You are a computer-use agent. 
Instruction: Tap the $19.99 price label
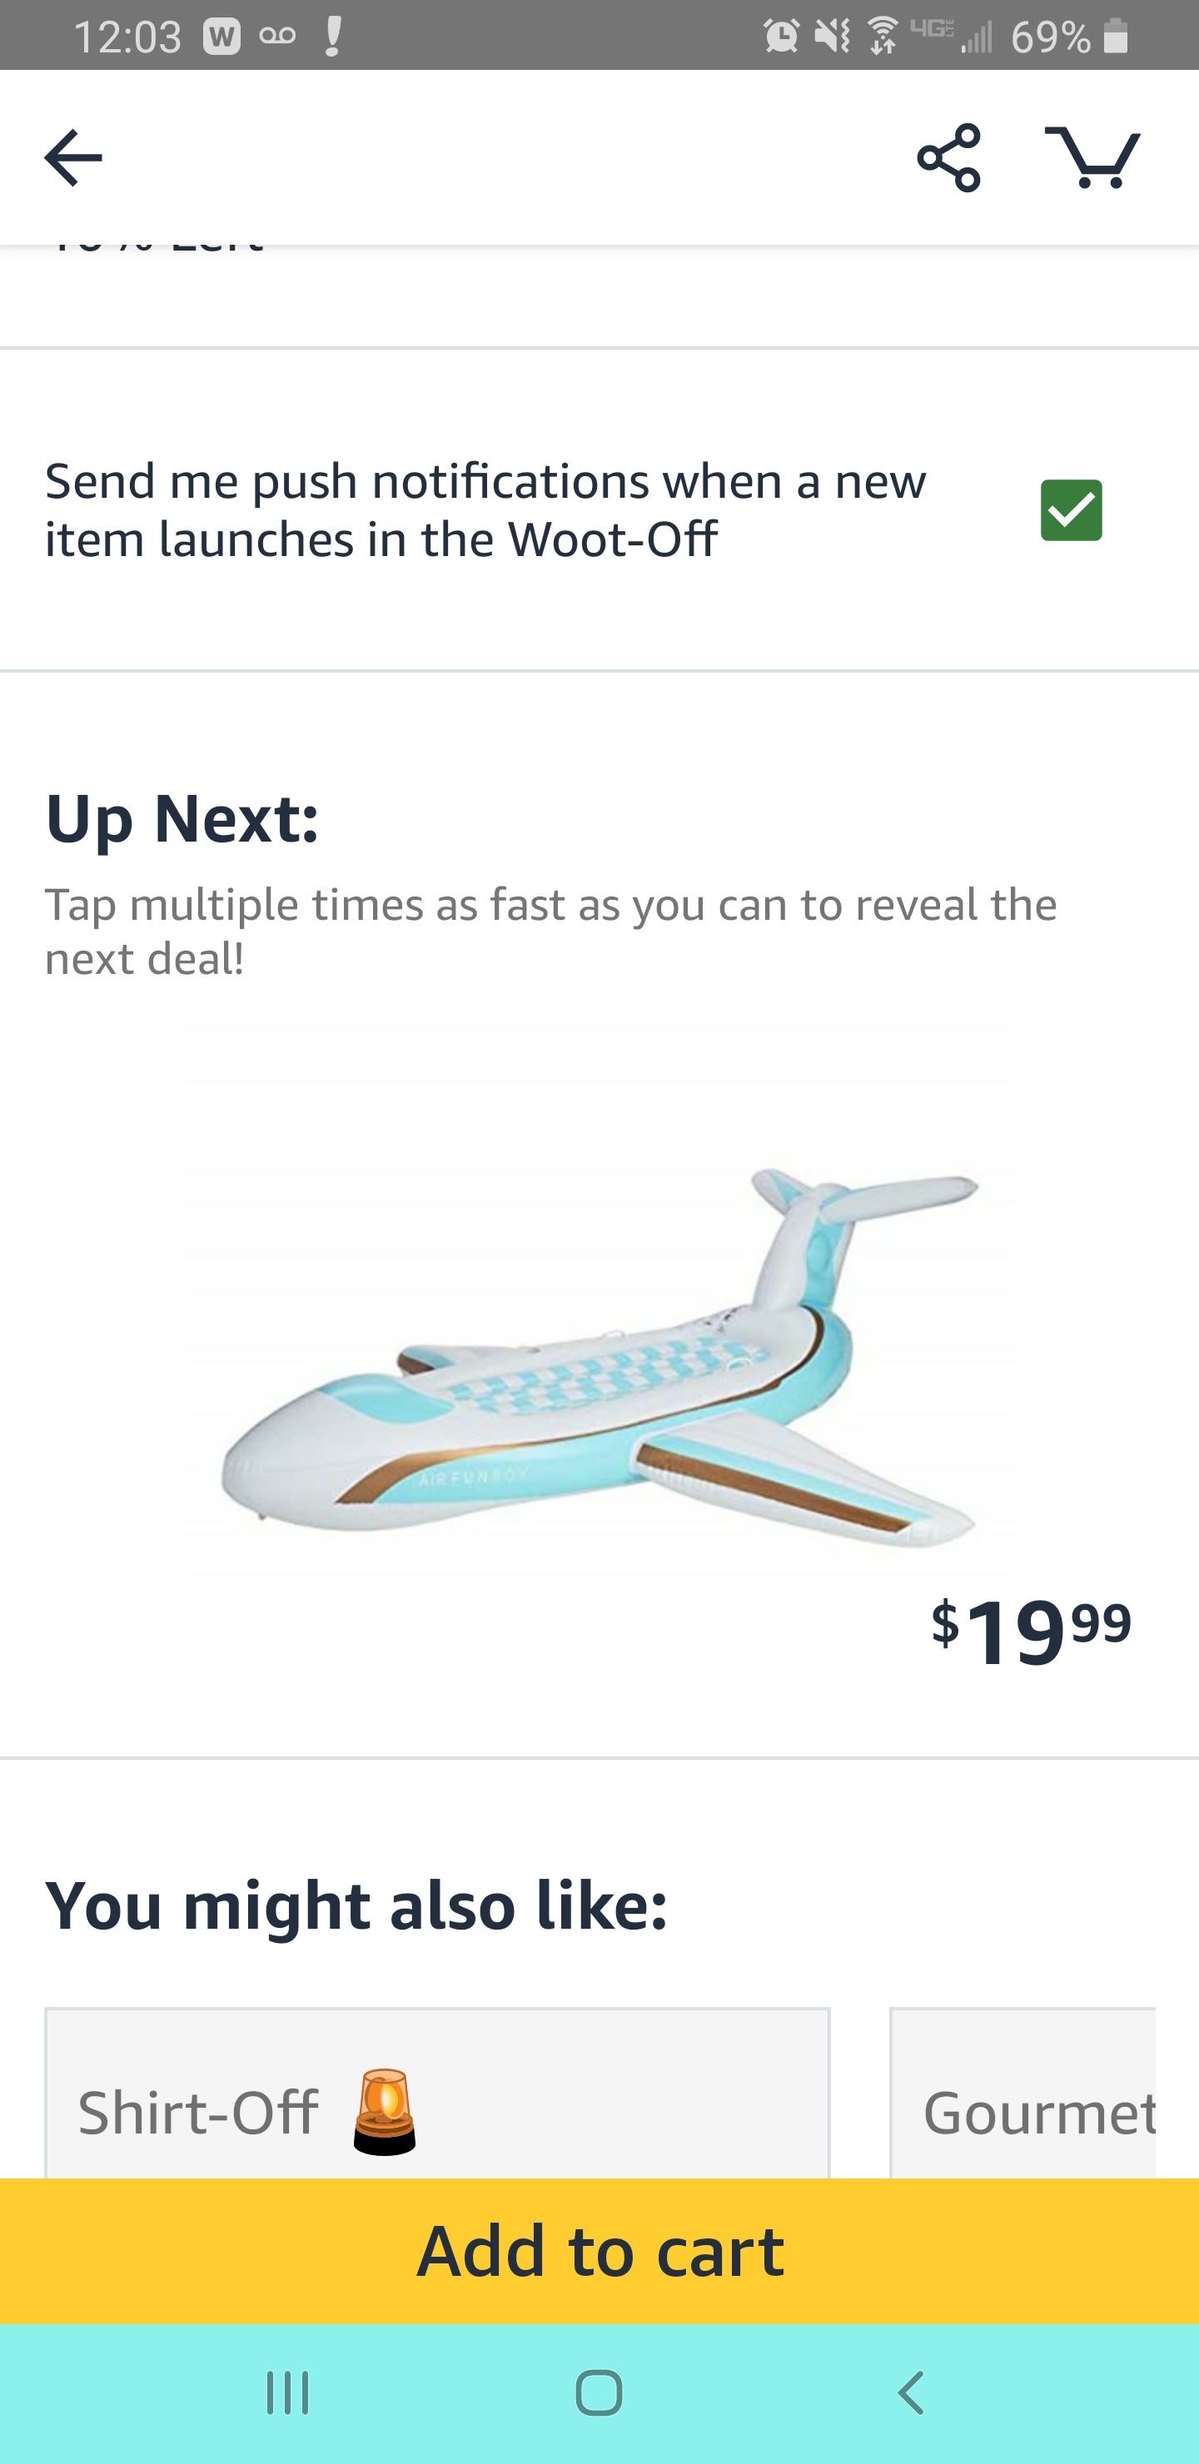(x=1031, y=1632)
